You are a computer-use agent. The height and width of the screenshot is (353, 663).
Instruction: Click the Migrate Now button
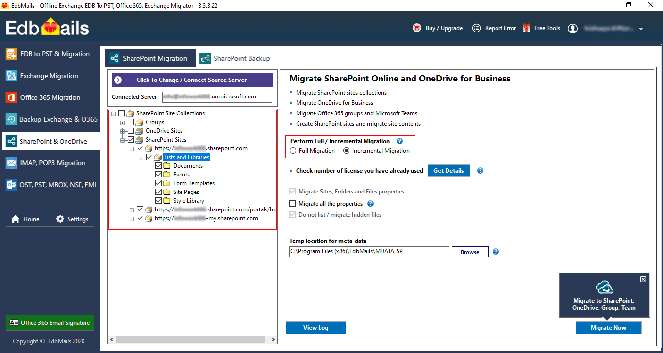(608, 328)
